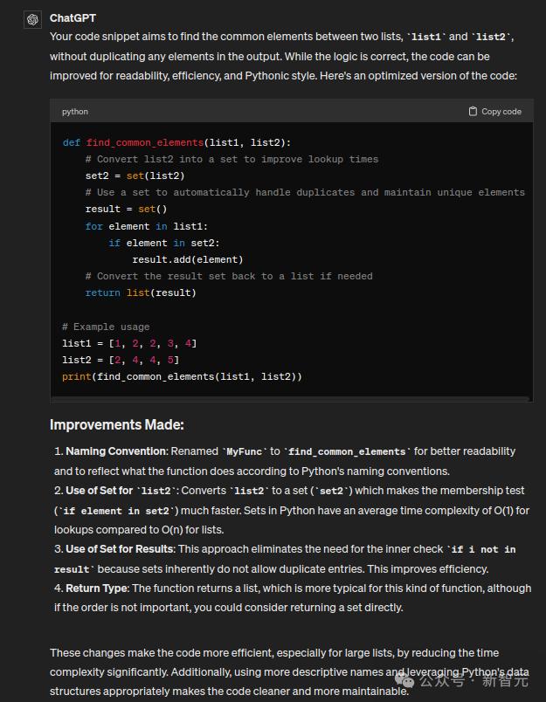Click the def find_common_elements code line
Image resolution: width=546 pixels, height=702 pixels.
click(176, 142)
